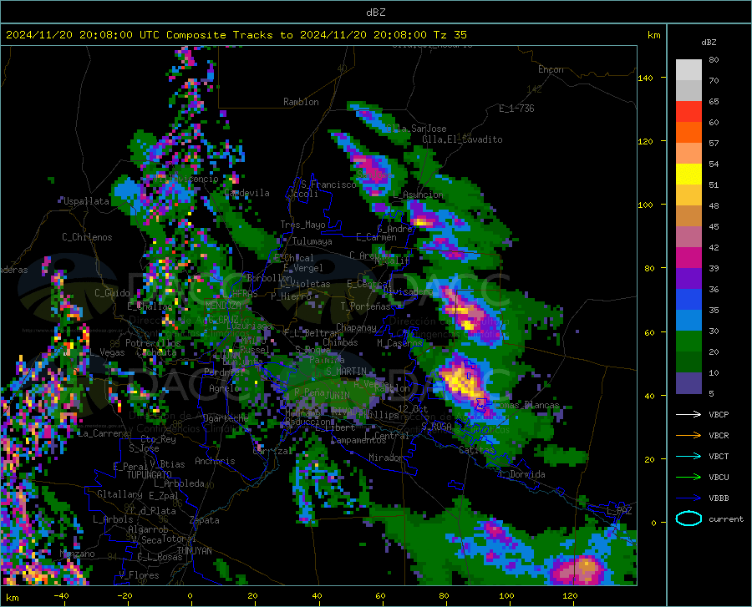Click the 'L_PAZ' map label
Viewport: 752px width, 607px height.
(619, 511)
